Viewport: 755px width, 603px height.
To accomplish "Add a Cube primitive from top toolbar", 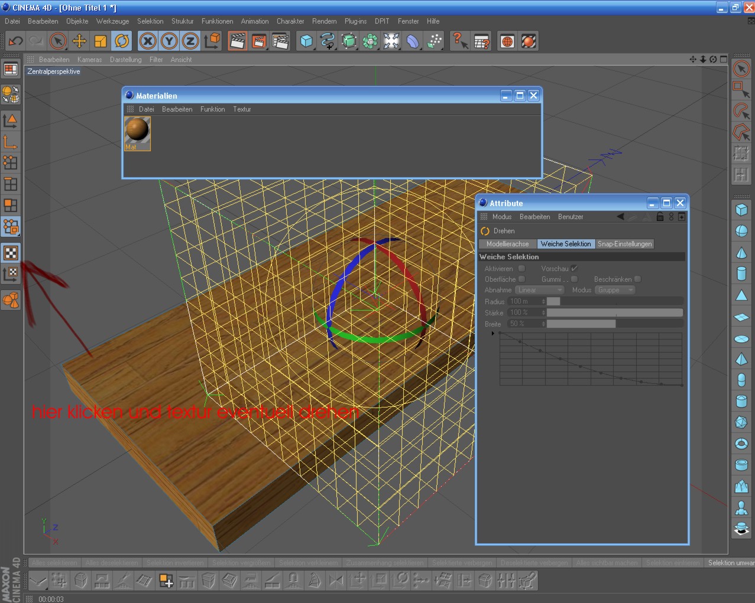I will [306, 41].
